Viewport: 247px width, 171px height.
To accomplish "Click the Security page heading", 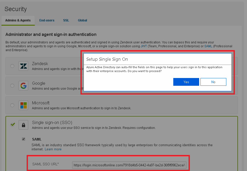I will tap(16, 9).
